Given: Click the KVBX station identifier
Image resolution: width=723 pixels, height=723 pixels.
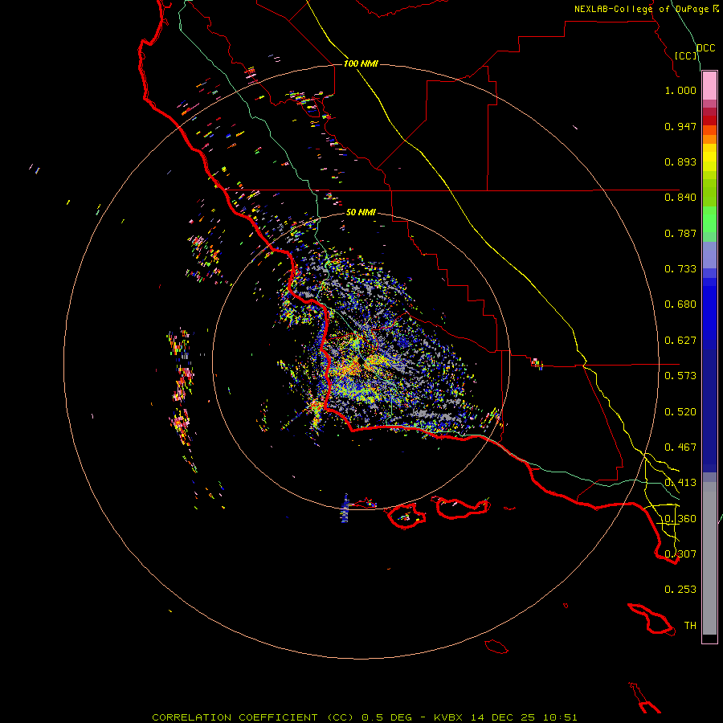Looking at the screenshot, I should click(x=447, y=717).
